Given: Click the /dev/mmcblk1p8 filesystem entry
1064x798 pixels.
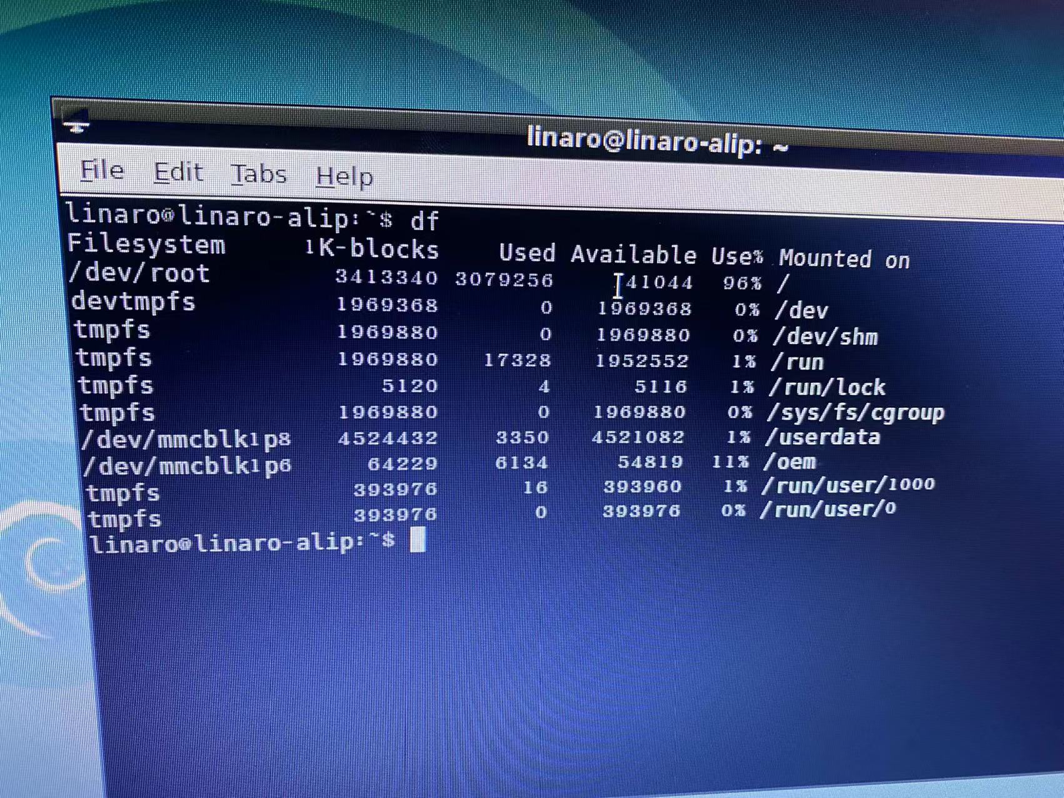Looking at the screenshot, I should (186, 439).
